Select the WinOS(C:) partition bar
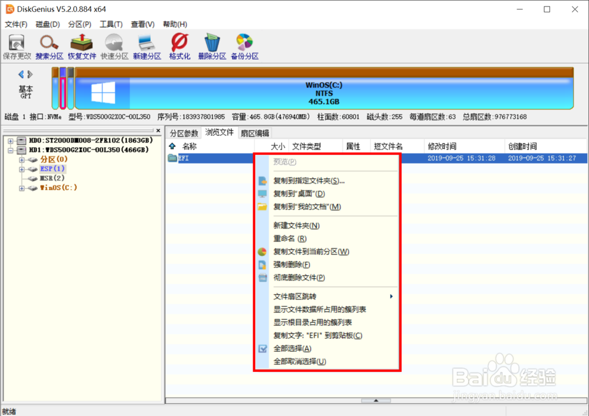 click(324, 88)
